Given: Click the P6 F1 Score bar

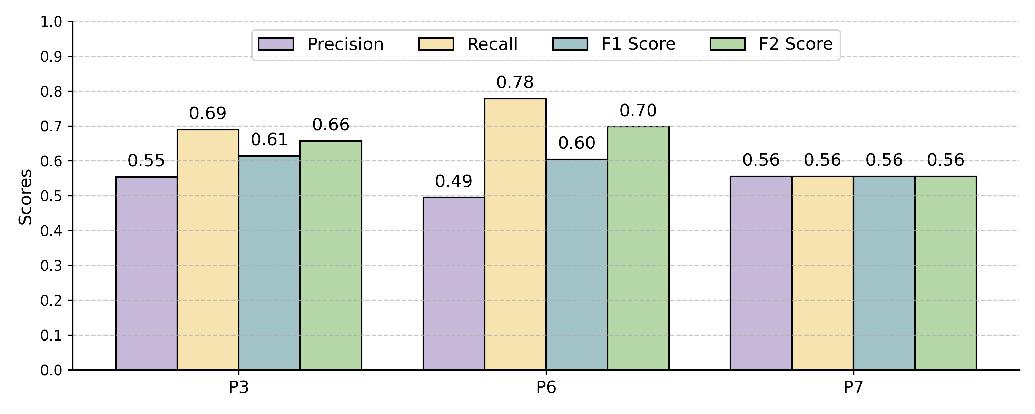Looking at the screenshot, I should coord(576,265).
